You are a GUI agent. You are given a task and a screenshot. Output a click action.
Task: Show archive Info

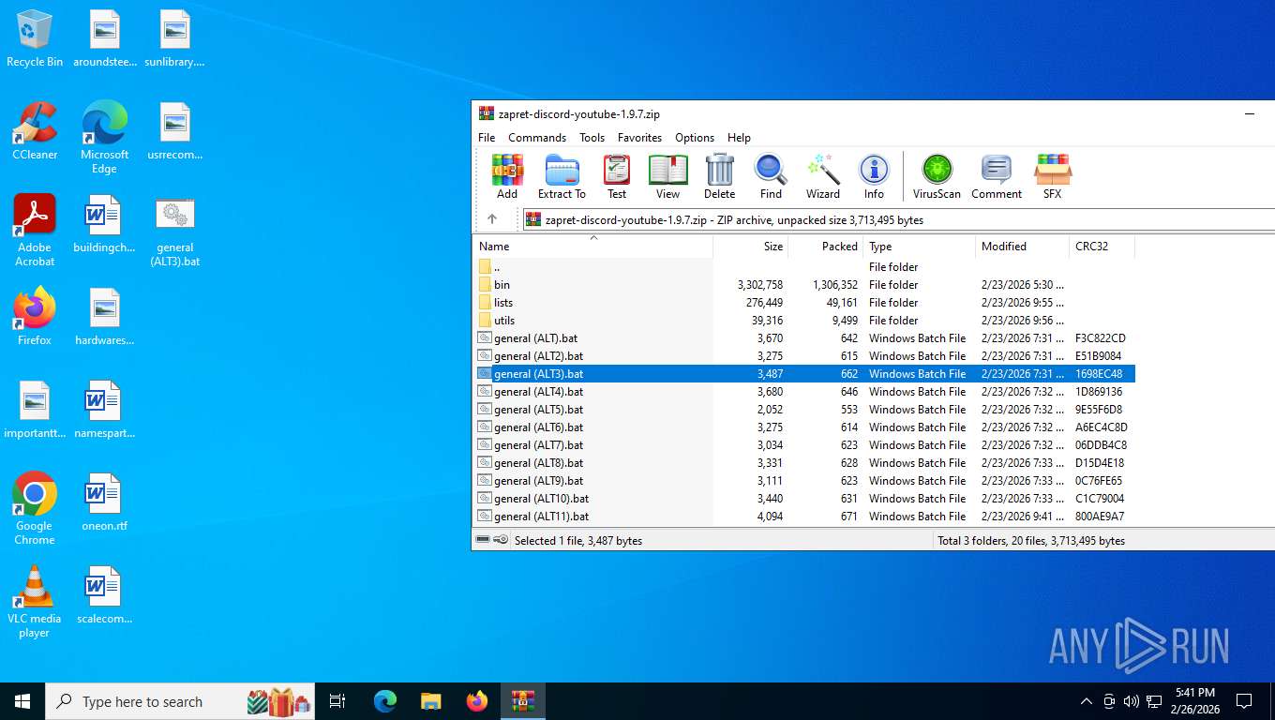click(x=874, y=176)
